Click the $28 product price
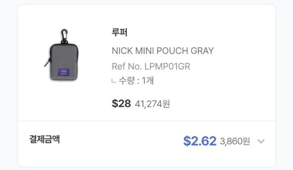The height and width of the screenshot is (170, 293). [x=121, y=104]
